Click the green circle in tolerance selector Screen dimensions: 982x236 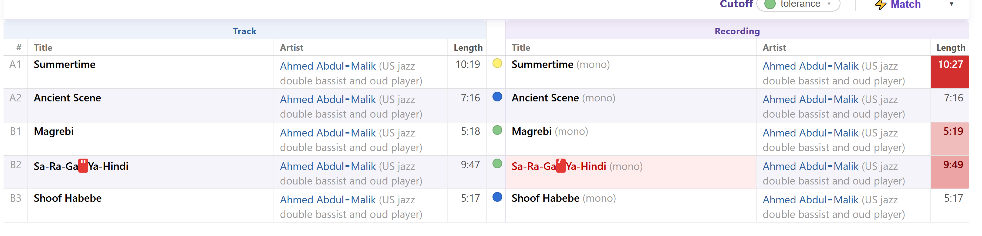770,4
